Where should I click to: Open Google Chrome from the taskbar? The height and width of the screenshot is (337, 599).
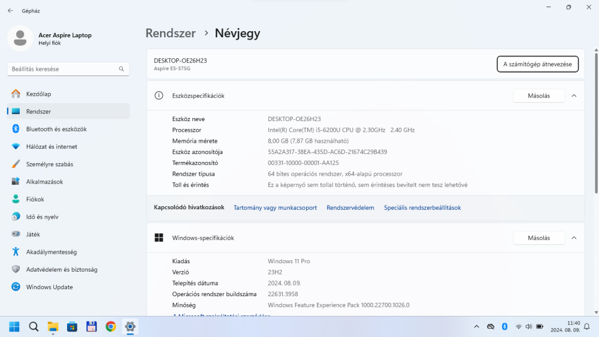click(x=111, y=327)
